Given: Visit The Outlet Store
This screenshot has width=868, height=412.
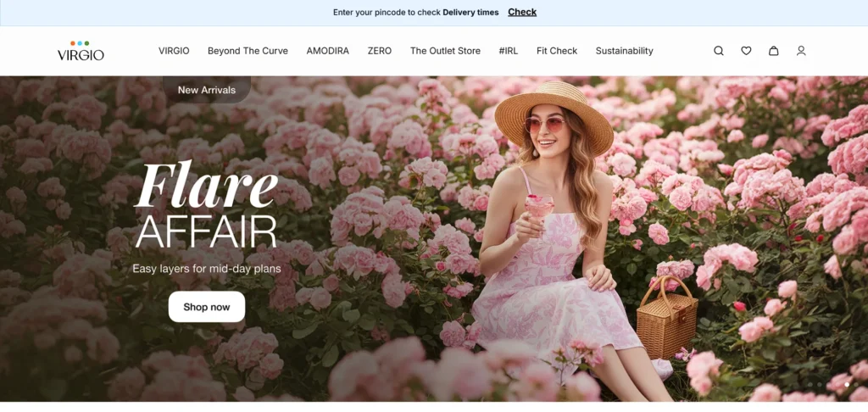Looking at the screenshot, I should click(445, 51).
